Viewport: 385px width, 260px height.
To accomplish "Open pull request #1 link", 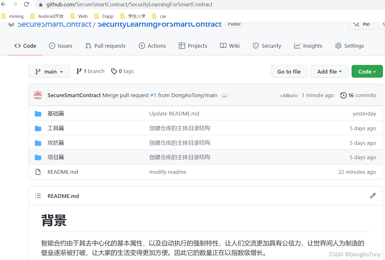I will [153, 95].
